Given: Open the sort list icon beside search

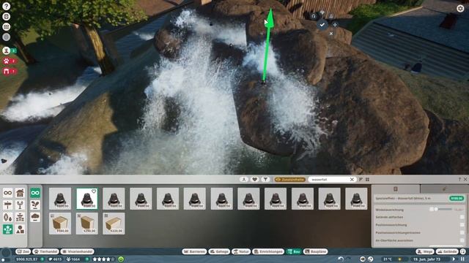Looking at the screenshot, I should pyautogui.click(x=361, y=180).
